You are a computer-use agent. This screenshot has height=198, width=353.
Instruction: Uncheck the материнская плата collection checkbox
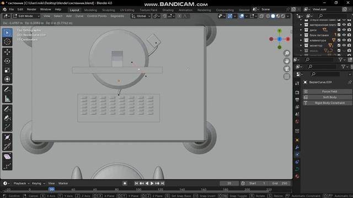tap(339, 25)
